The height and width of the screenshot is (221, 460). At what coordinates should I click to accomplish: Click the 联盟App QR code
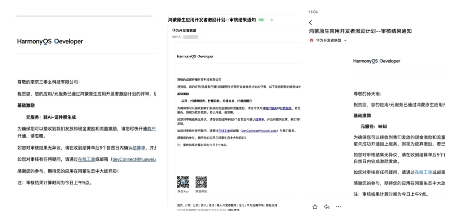[183, 182]
